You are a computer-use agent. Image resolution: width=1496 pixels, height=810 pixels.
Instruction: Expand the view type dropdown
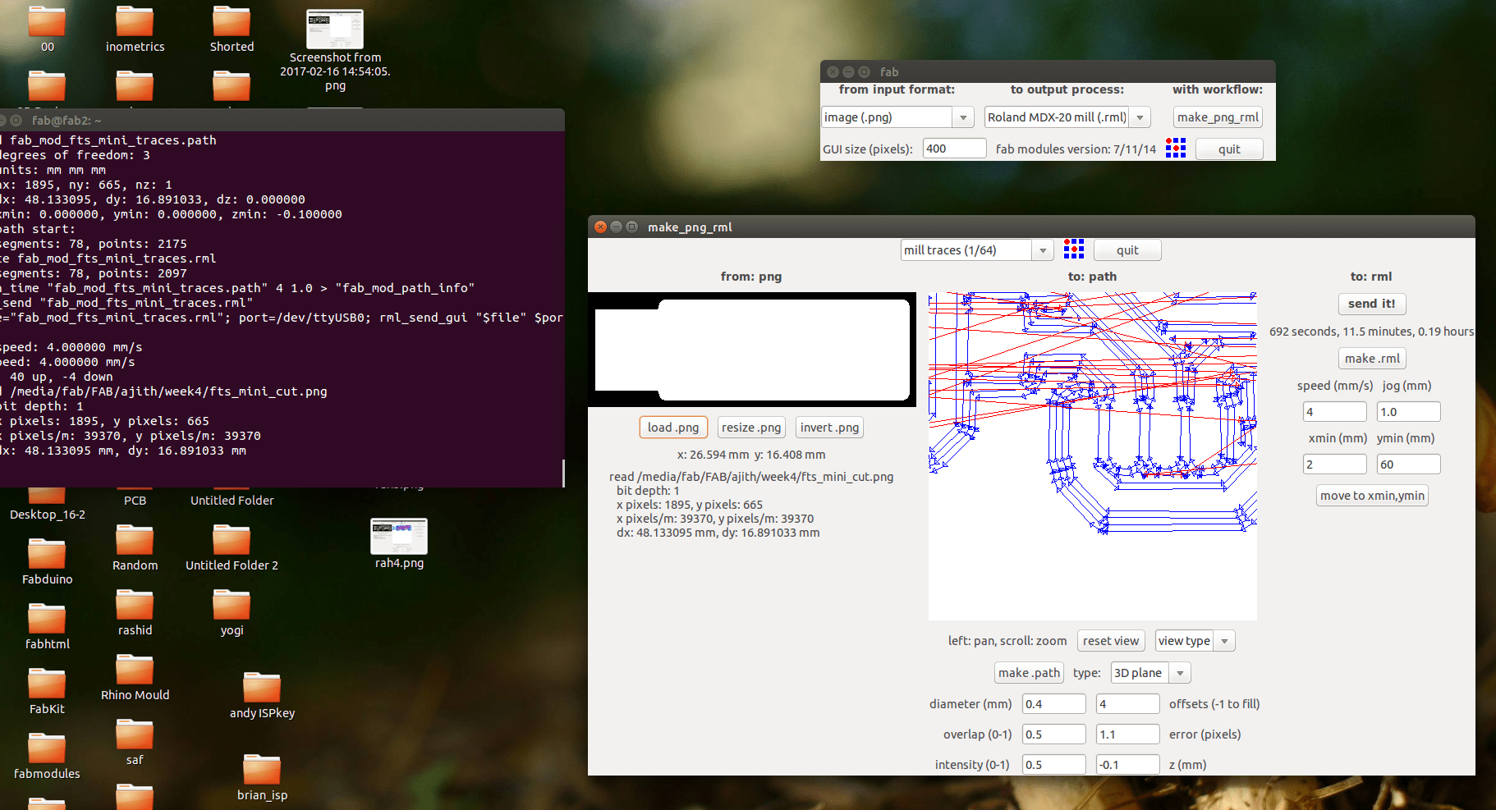point(1195,641)
